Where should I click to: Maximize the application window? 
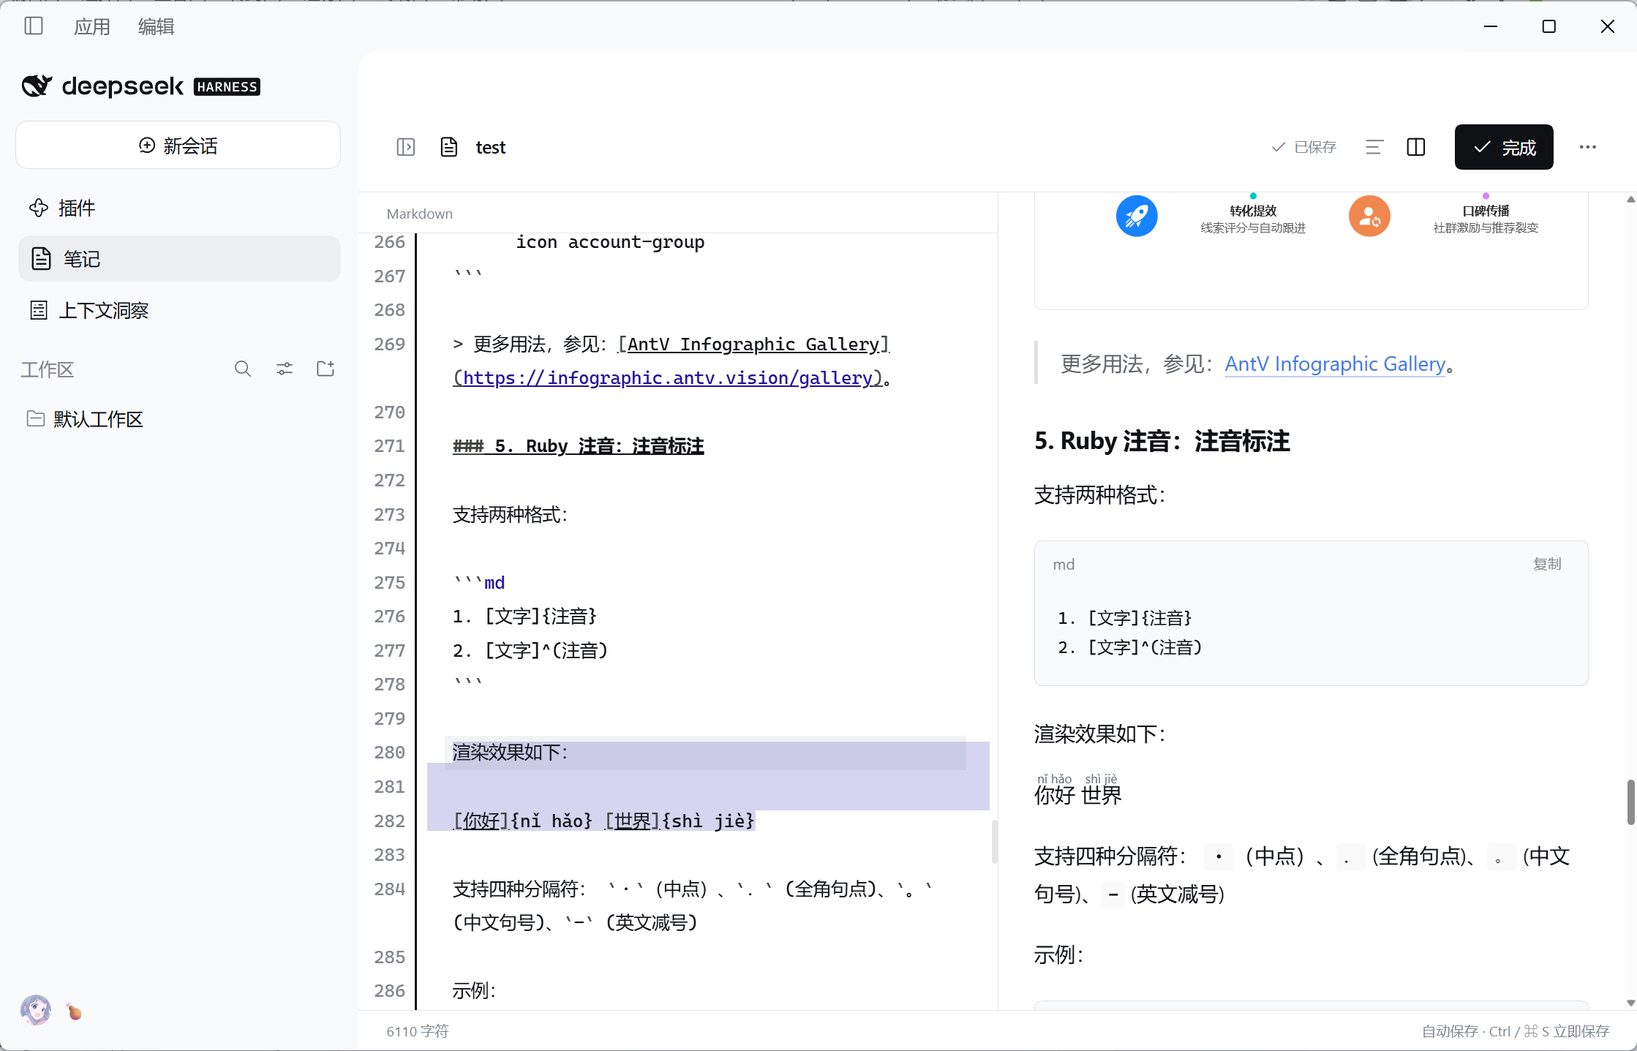1549,26
